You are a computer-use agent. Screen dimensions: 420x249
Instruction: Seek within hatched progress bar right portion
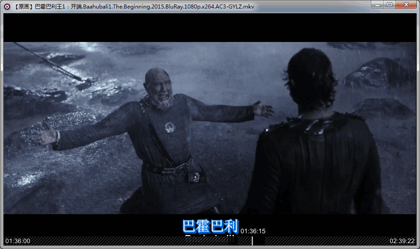pyautogui.click(x=327, y=241)
